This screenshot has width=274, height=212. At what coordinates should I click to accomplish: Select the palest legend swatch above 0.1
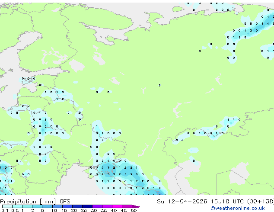pos(7,206)
